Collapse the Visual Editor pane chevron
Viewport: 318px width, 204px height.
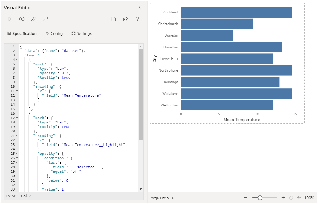click(x=140, y=7)
